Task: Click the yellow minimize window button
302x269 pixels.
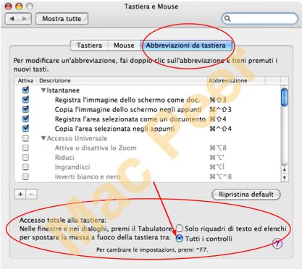Action: [19, 7]
